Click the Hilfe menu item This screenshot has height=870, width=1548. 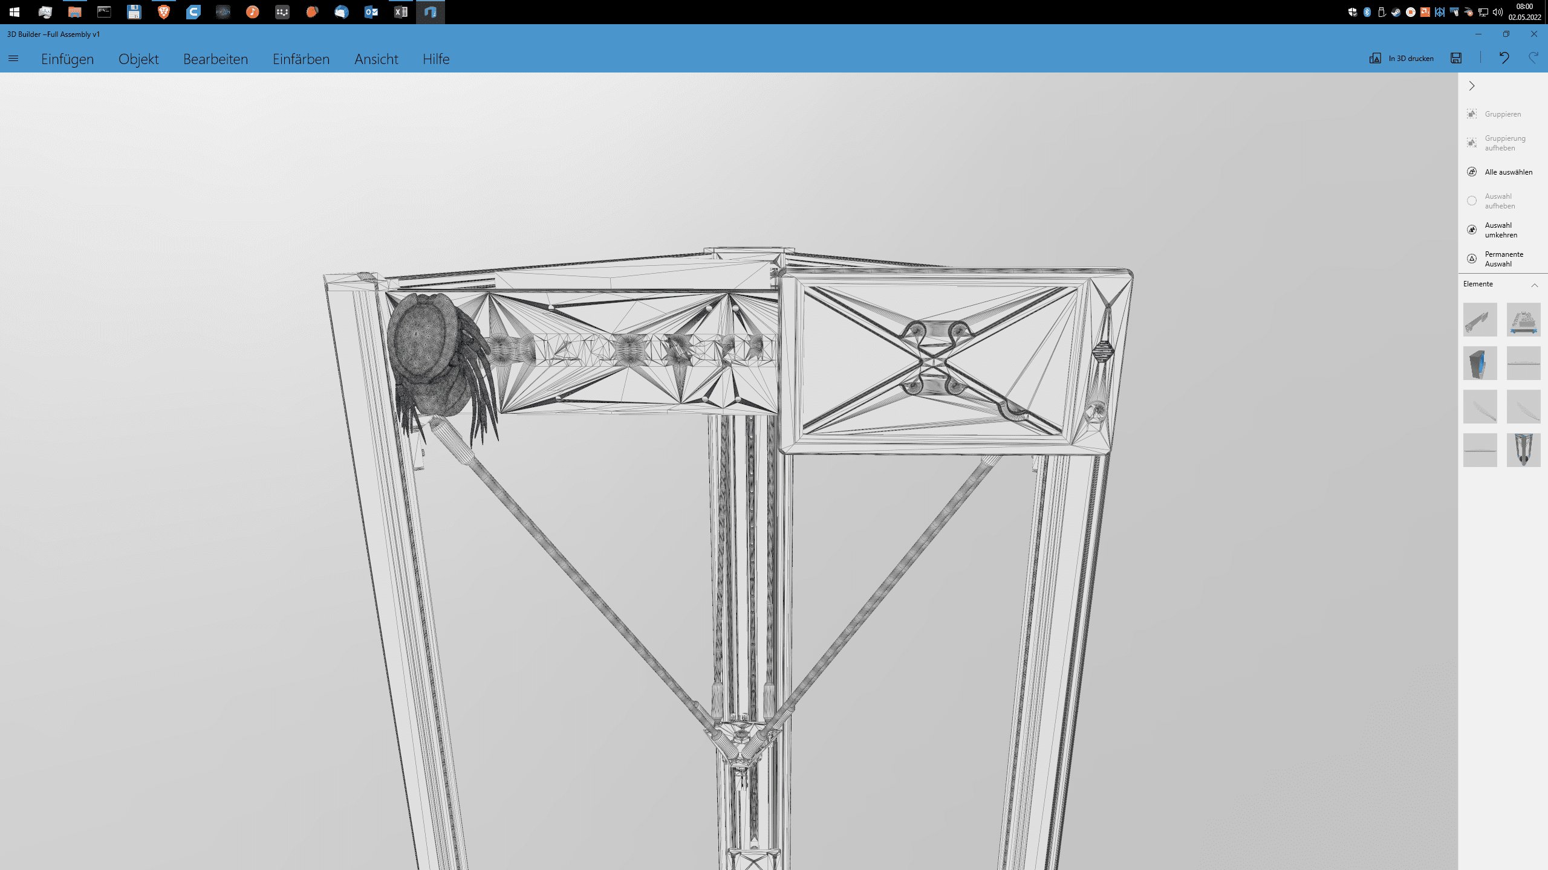coord(436,59)
